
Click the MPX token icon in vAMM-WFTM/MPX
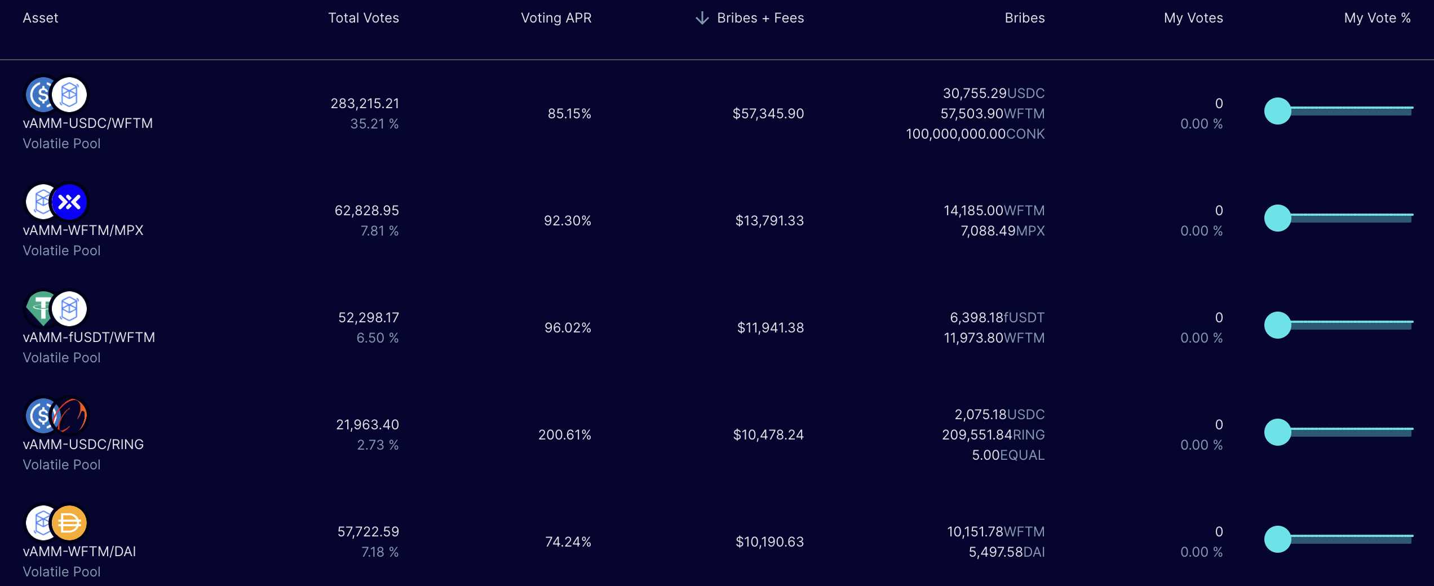pos(69,202)
